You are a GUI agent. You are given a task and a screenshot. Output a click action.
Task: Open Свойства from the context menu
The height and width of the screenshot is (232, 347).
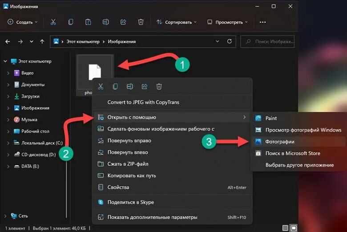(x=172, y=187)
